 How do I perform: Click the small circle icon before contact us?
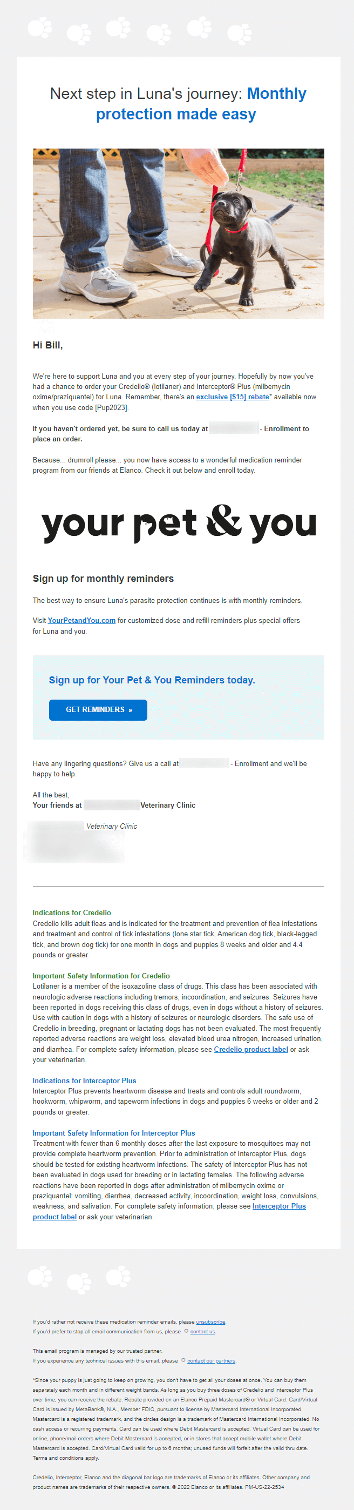186,1331
